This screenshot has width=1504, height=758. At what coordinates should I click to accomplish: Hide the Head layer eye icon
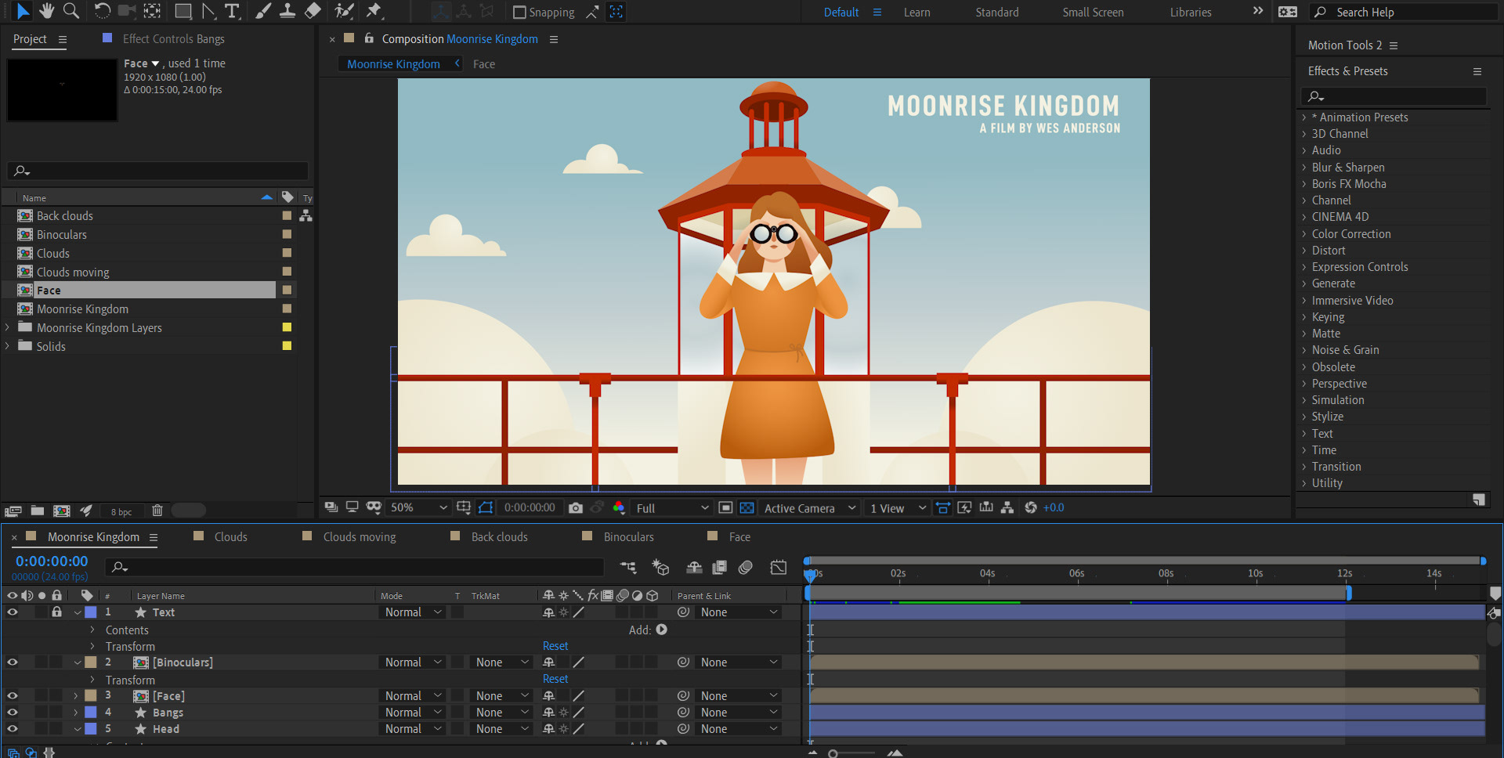13,729
